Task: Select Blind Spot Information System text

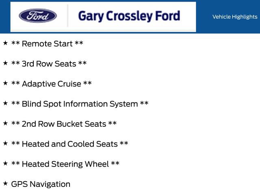Action: click(x=80, y=104)
